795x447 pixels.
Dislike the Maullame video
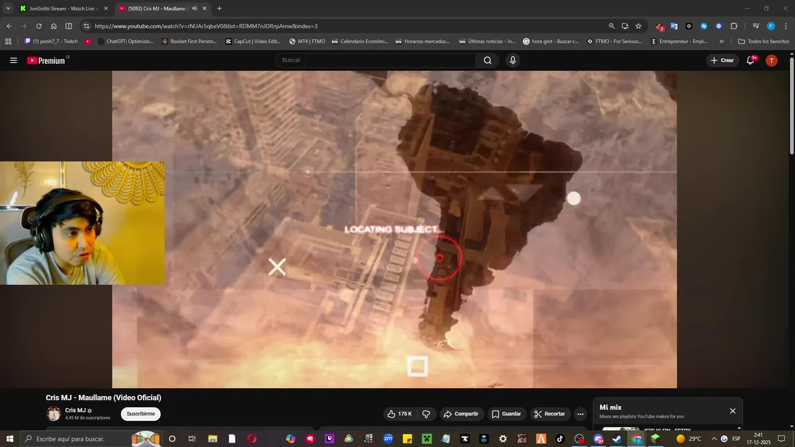(426, 413)
